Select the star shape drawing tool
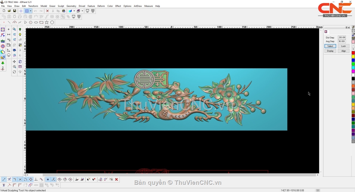355x192 pixels. [x=47, y=22]
